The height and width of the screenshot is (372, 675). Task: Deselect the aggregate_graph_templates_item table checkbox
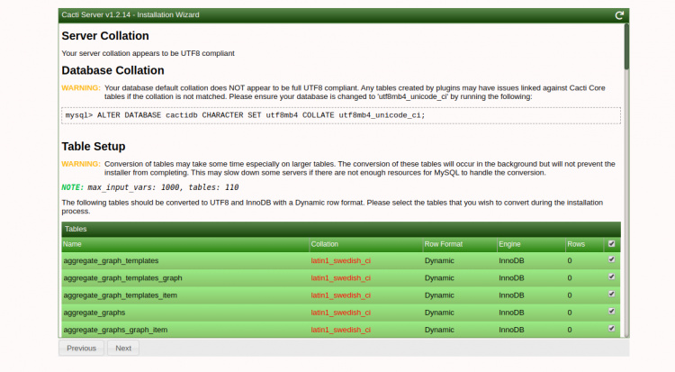pyautogui.click(x=612, y=295)
